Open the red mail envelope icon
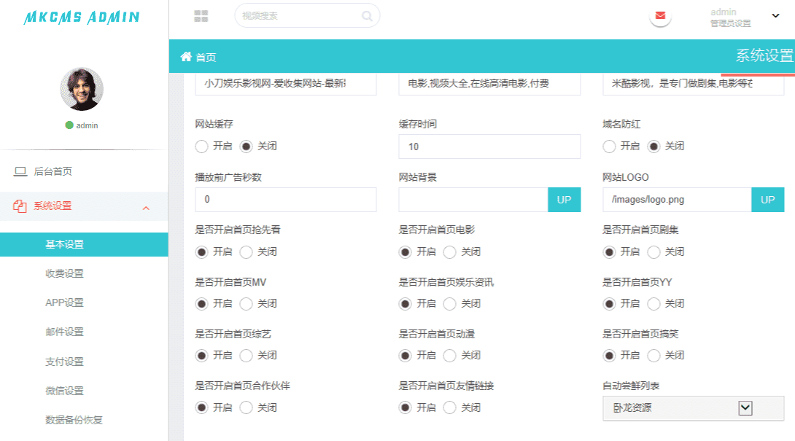Viewport: 795px width, 441px height. [660, 15]
